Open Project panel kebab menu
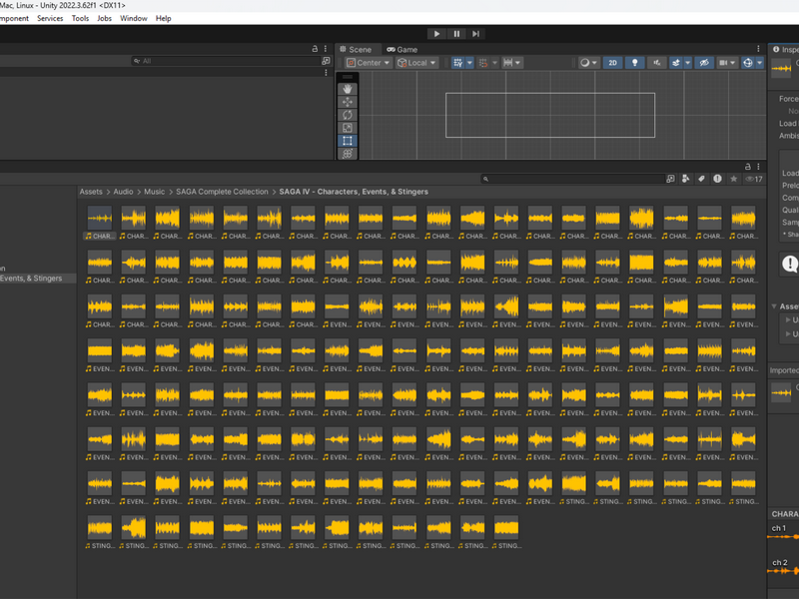 tap(758, 167)
